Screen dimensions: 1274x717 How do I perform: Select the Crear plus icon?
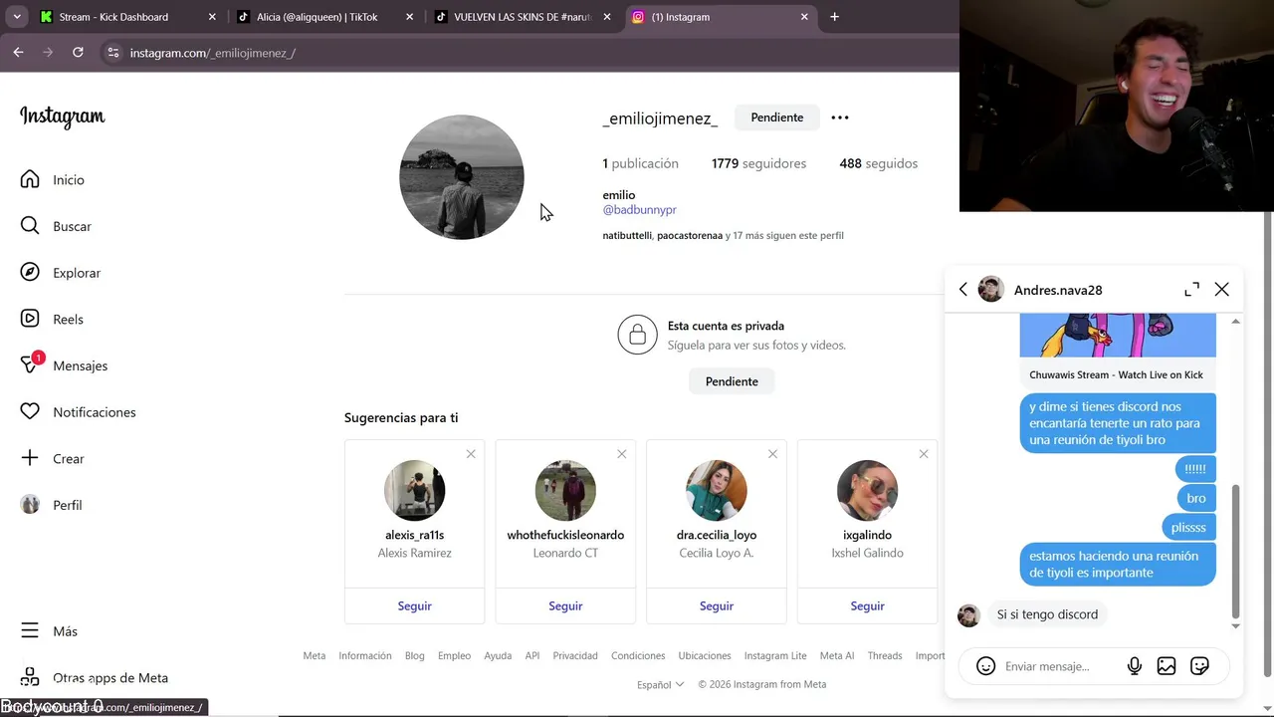[30, 458]
